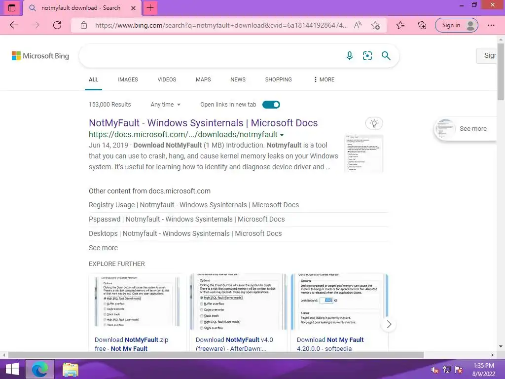This screenshot has height=379, width=505.
Task: Open the Any time filter dropdown
Action: coord(166,105)
